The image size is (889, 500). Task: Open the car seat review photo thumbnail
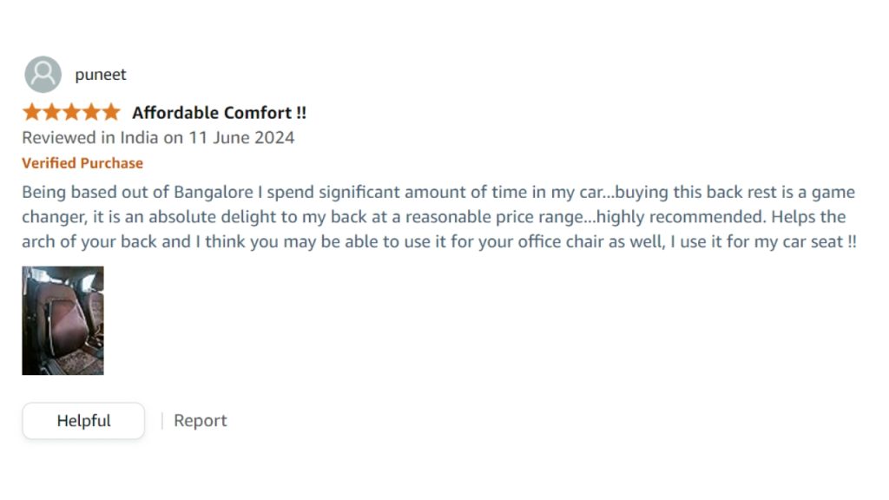[63, 320]
